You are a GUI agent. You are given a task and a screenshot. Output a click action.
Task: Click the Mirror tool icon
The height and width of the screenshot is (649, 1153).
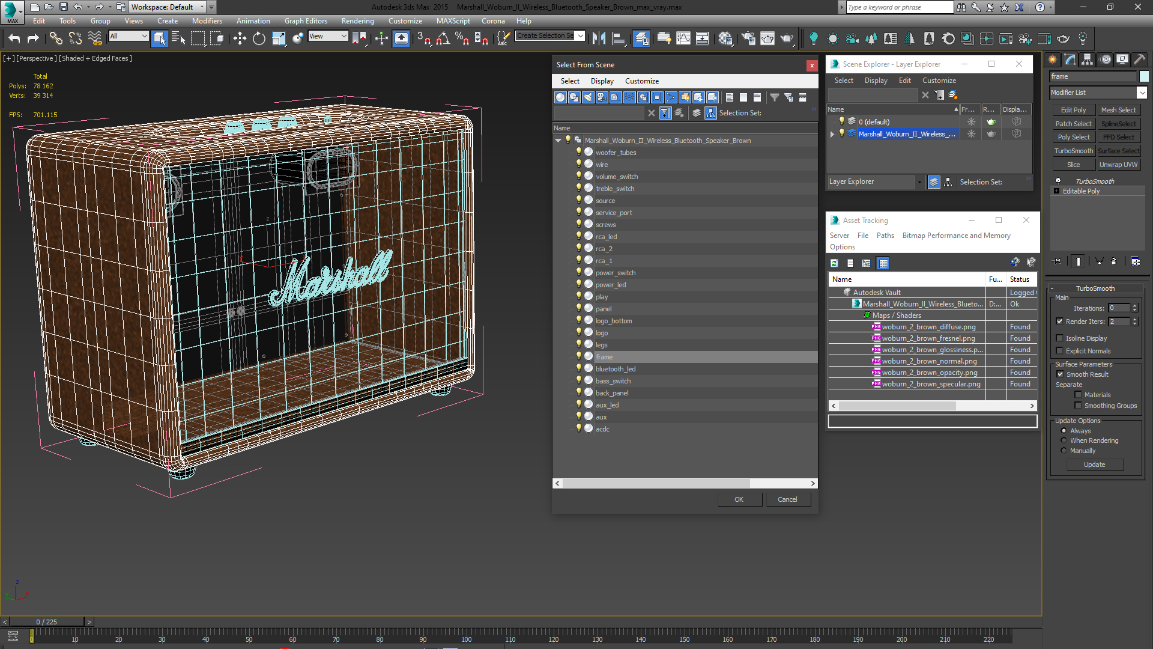(x=599, y=38)
